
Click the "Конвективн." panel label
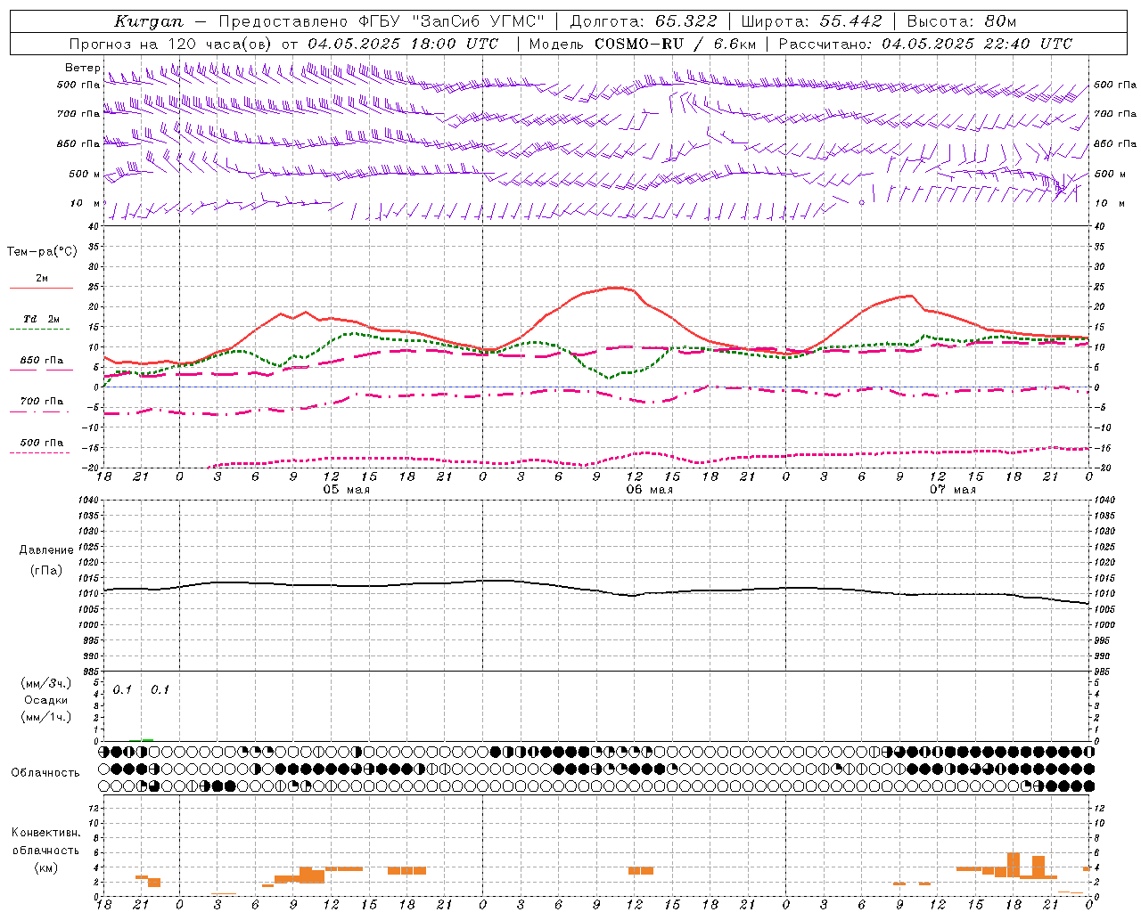pyautogui.click(x=45, y=833)
